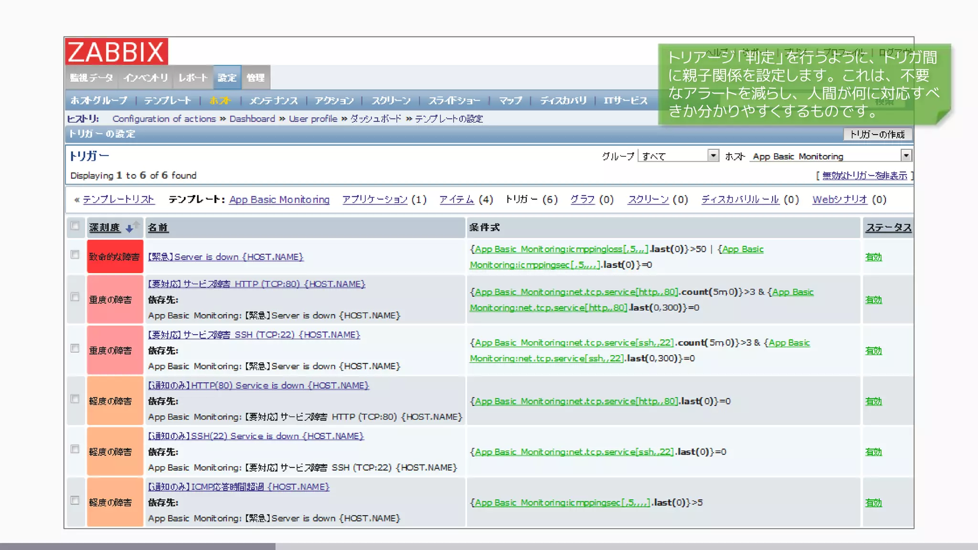The width and height of the screenshot is (978, 550).
Task: Check the Server is down trigger checkbox
Action: coord(75,254)
